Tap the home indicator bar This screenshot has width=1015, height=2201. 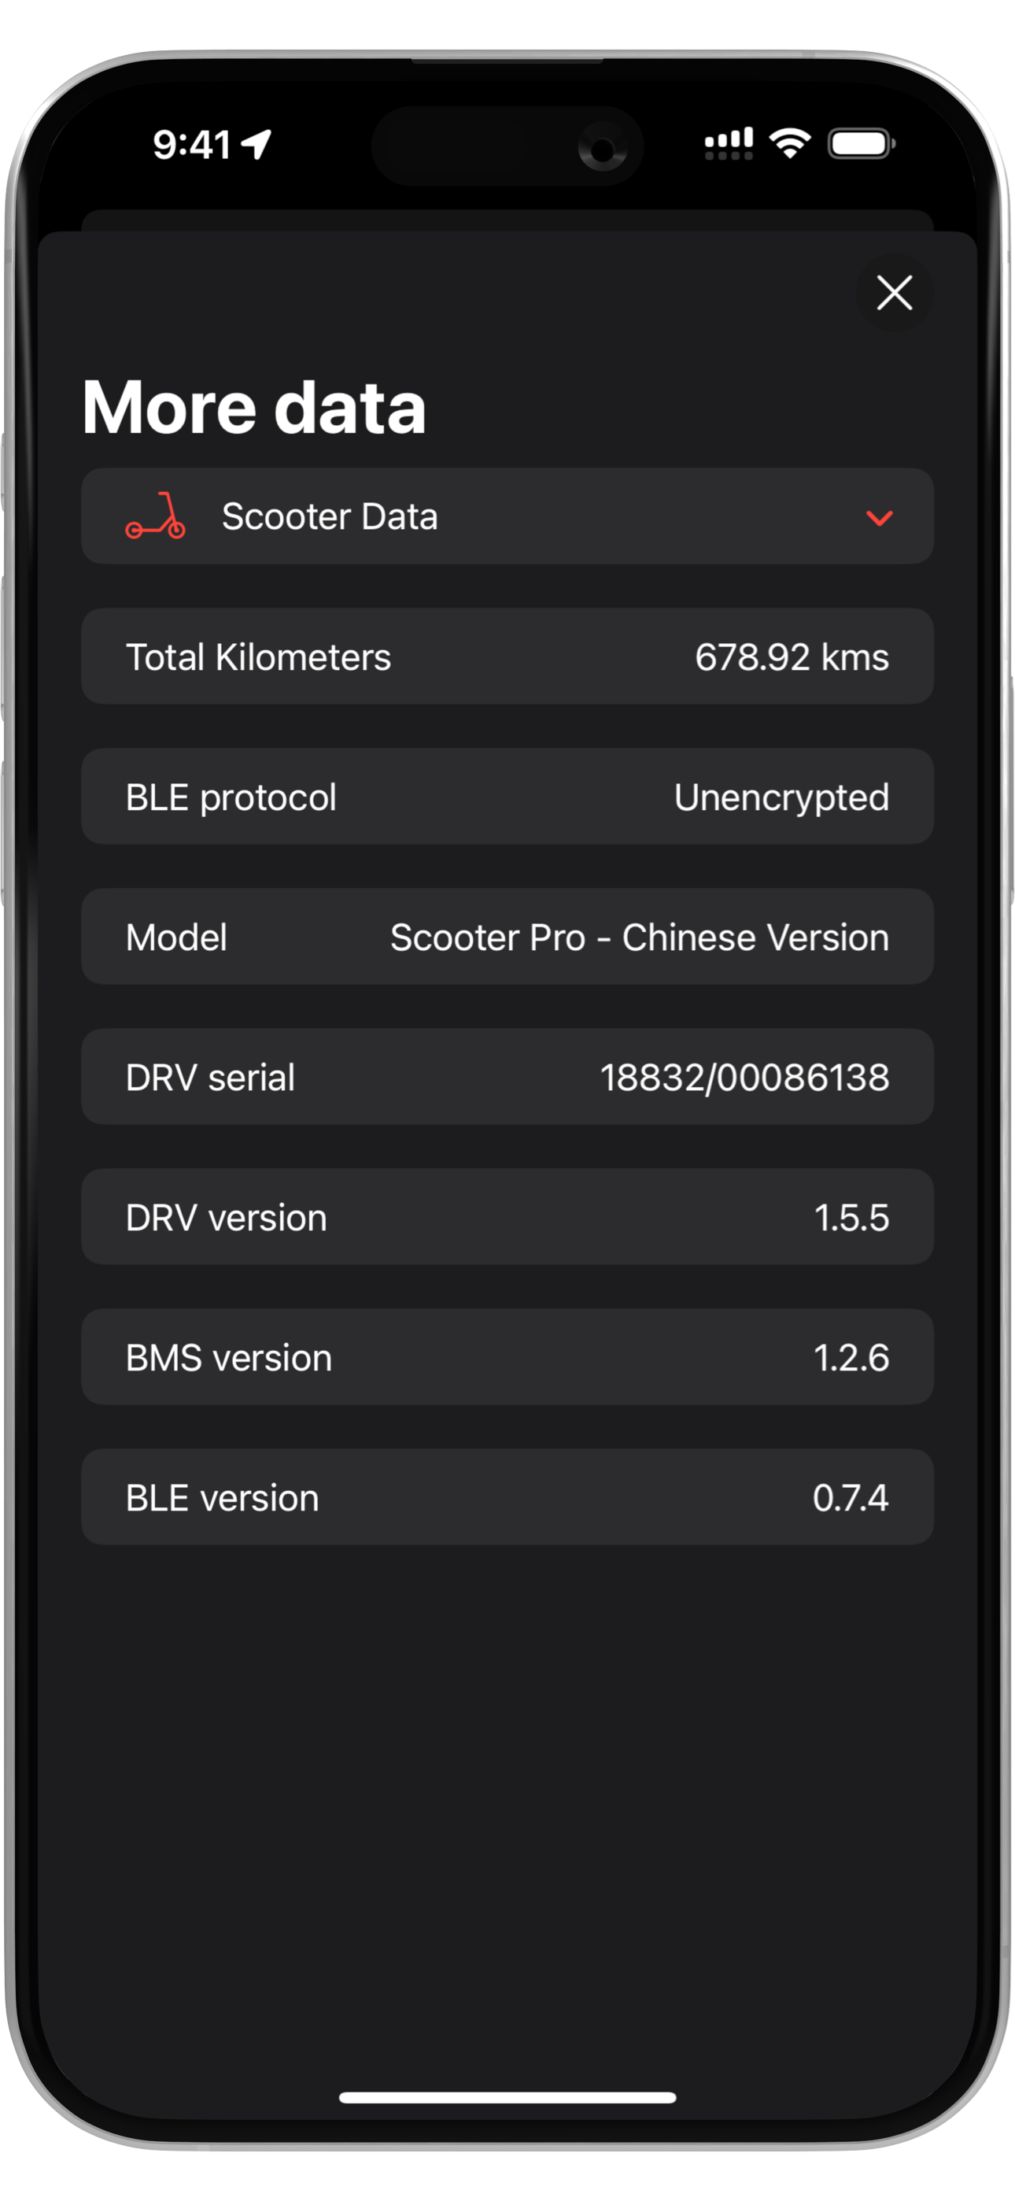click(x=507, y=2097)
